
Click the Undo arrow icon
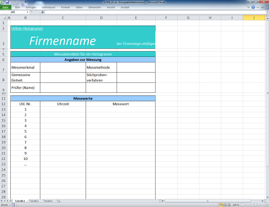(12, 2)
